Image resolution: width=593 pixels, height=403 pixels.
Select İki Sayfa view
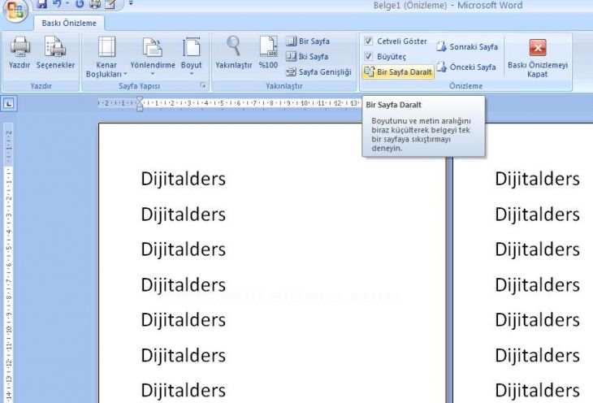point(307,56)
